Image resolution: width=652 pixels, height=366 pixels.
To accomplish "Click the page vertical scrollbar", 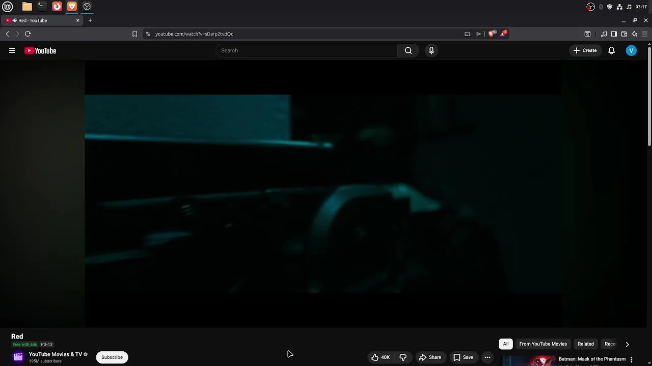I will coord(649,96).
